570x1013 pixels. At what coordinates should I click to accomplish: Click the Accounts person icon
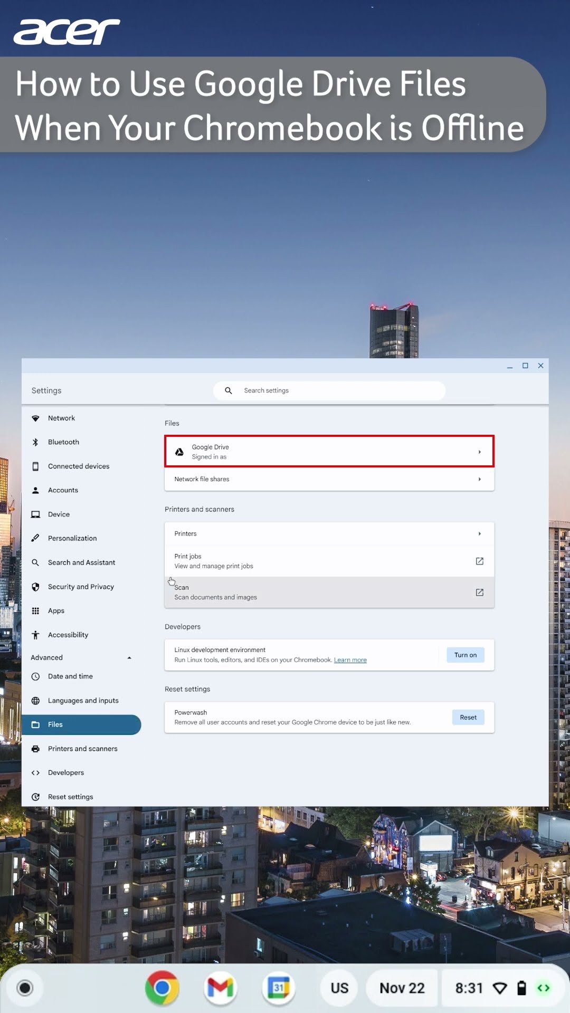coord(35,490)
